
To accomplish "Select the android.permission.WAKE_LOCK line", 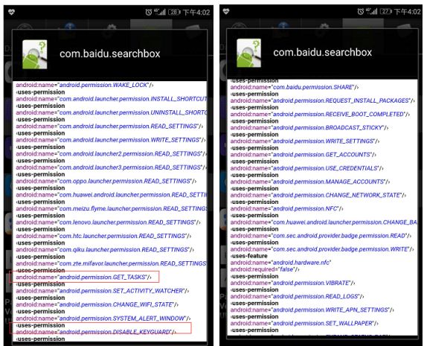I will [85, 85].
